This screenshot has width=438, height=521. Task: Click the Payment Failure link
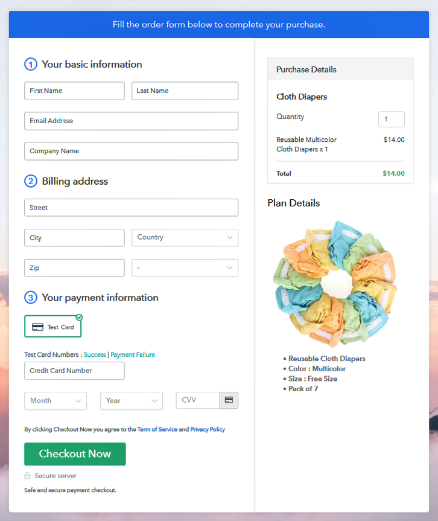(x=133, y=354)
